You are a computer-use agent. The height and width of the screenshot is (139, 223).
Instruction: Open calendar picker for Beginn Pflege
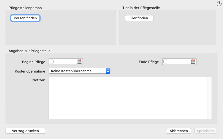point(79,62)
